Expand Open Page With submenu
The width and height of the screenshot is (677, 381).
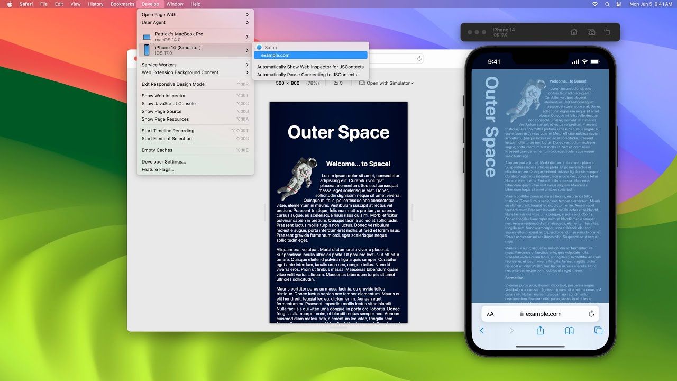tap(195, 15)
